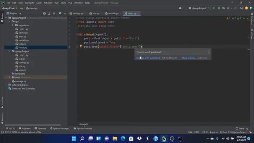Click UTF-8 encoding in status bar

click(204, 132)
